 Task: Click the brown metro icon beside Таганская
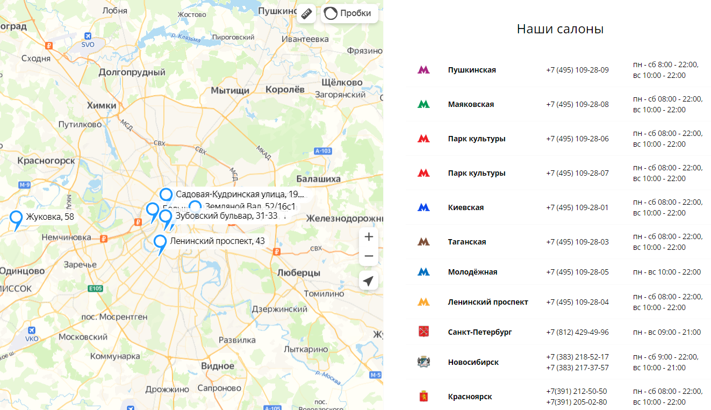pyautogui.click(x=423, y=242)
